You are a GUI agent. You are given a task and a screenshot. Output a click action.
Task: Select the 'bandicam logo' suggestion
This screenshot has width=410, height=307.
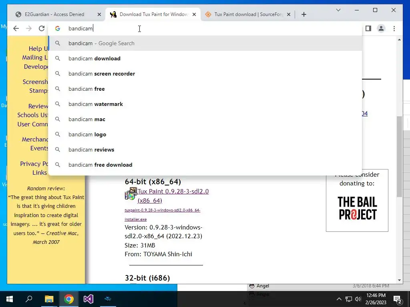pos(205,134)
